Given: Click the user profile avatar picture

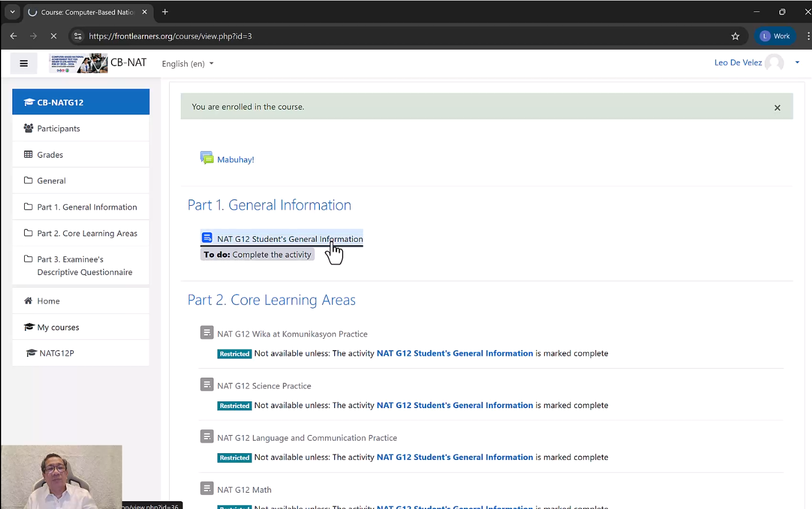Looking at the screenshot, I should [774, 63].
